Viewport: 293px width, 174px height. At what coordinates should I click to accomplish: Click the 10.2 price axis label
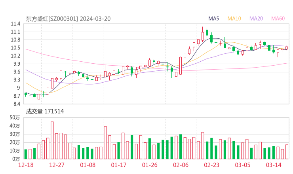tap(15, 56)
